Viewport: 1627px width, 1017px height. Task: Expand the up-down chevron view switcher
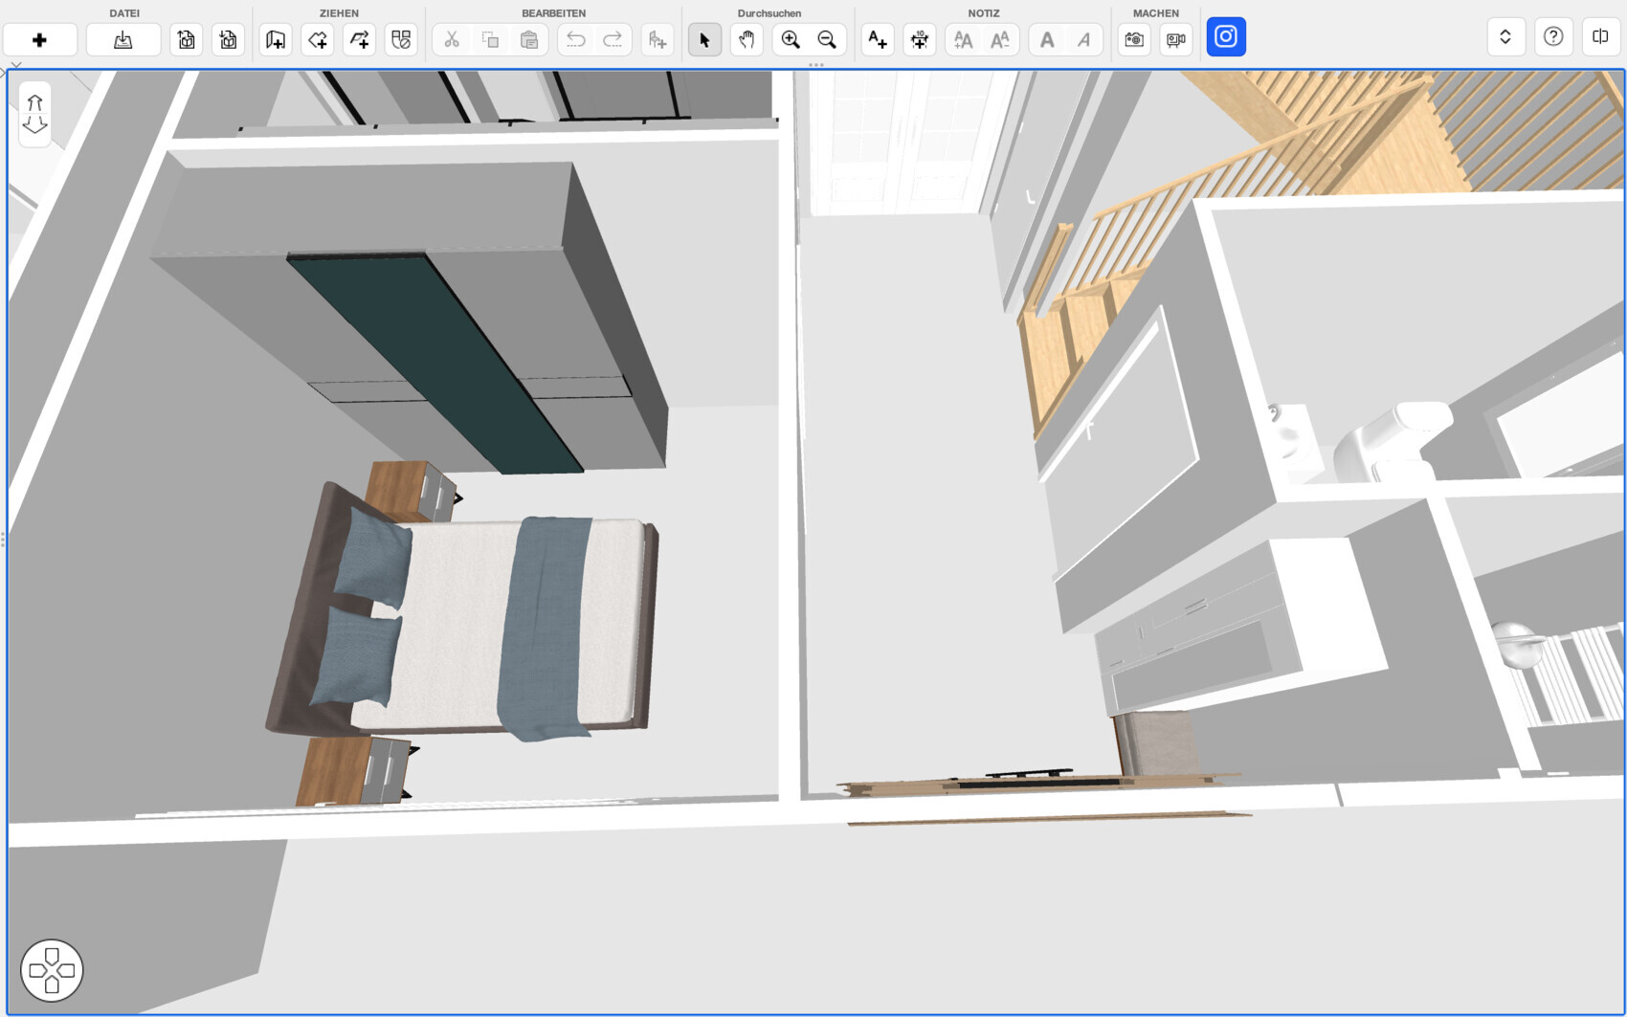point(1505,37)
